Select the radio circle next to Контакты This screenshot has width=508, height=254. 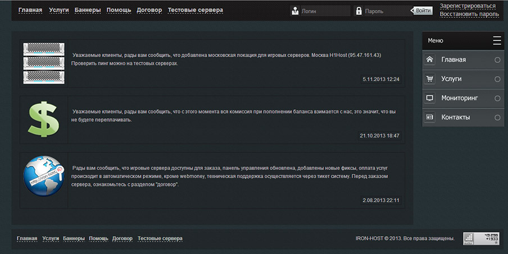point(497,117)
